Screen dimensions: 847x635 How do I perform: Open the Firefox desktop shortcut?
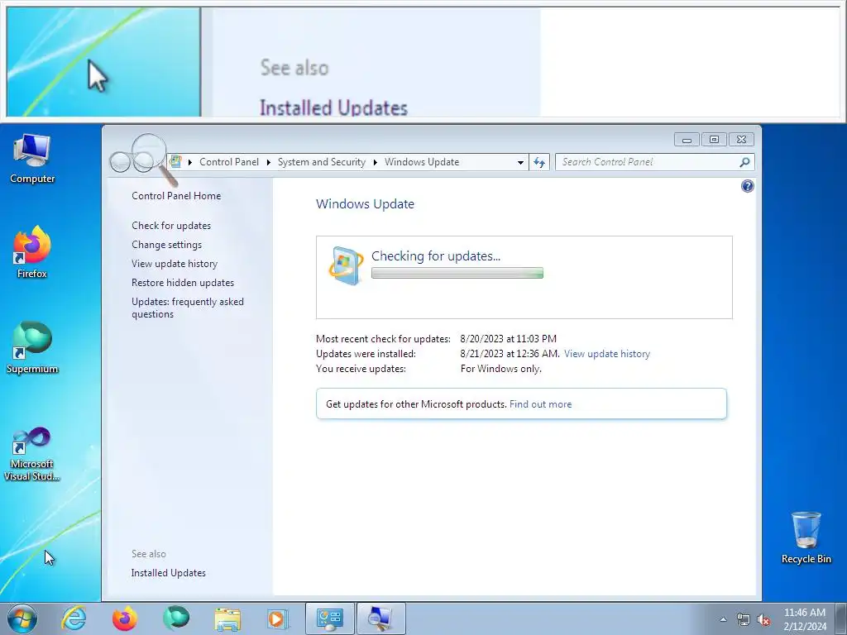pos(32,252)
